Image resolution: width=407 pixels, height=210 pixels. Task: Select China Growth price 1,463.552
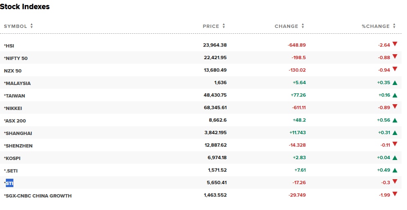[x=215, y=195]
